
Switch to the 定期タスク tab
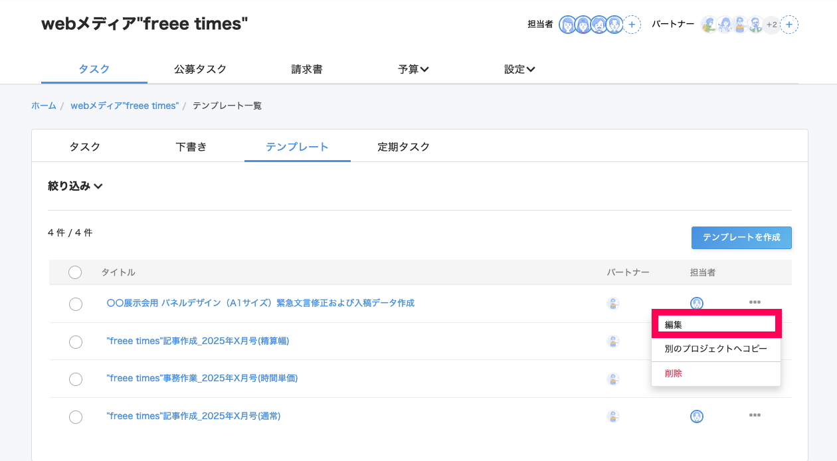pos(404,147)
